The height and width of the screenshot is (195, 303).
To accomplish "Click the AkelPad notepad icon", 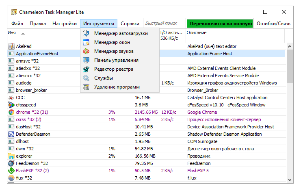I will [x=11, y=46].
